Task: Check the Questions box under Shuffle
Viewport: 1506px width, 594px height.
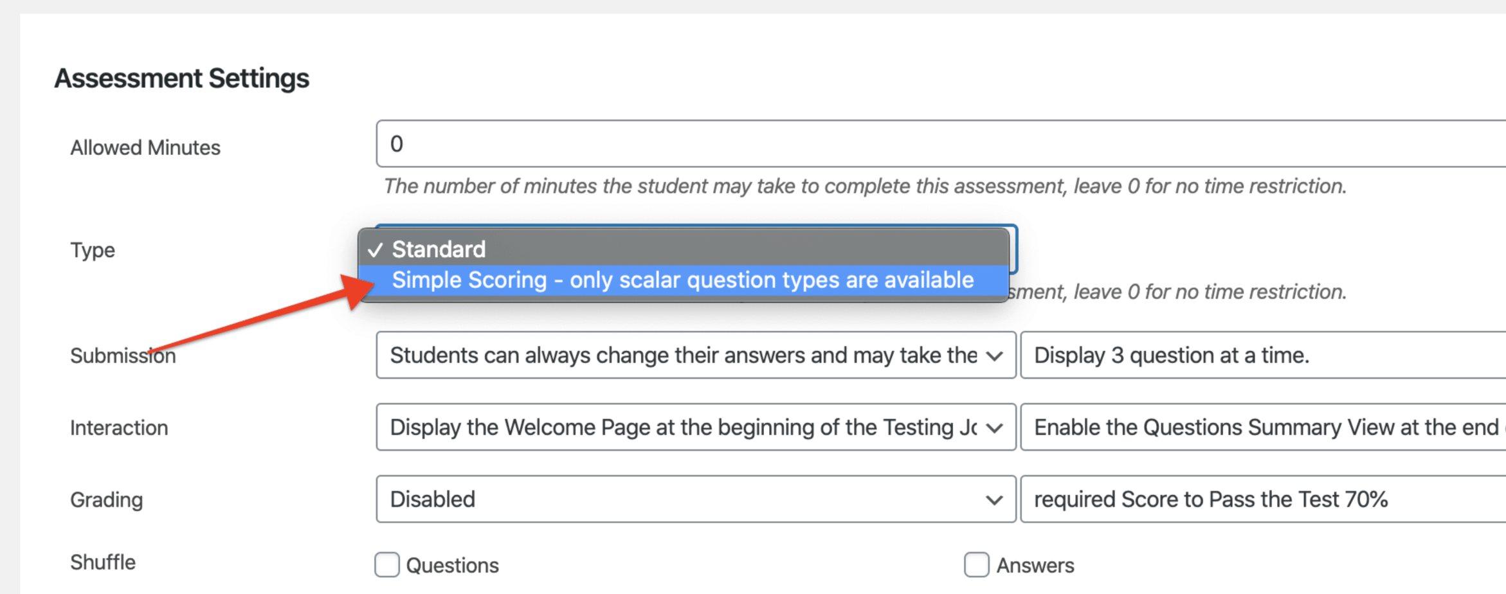Action: click(x=386, y=564)
